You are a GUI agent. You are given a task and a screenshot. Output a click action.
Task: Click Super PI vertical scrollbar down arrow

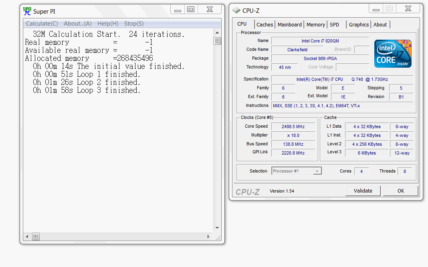click(x=217, y=228)
